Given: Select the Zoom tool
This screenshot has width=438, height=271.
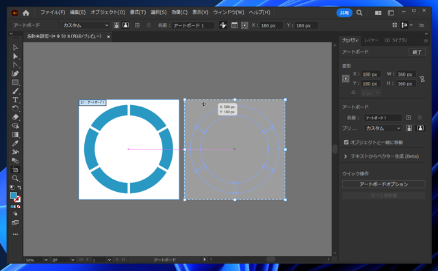Looking at the screenshot, I should [x=15, y=178].
